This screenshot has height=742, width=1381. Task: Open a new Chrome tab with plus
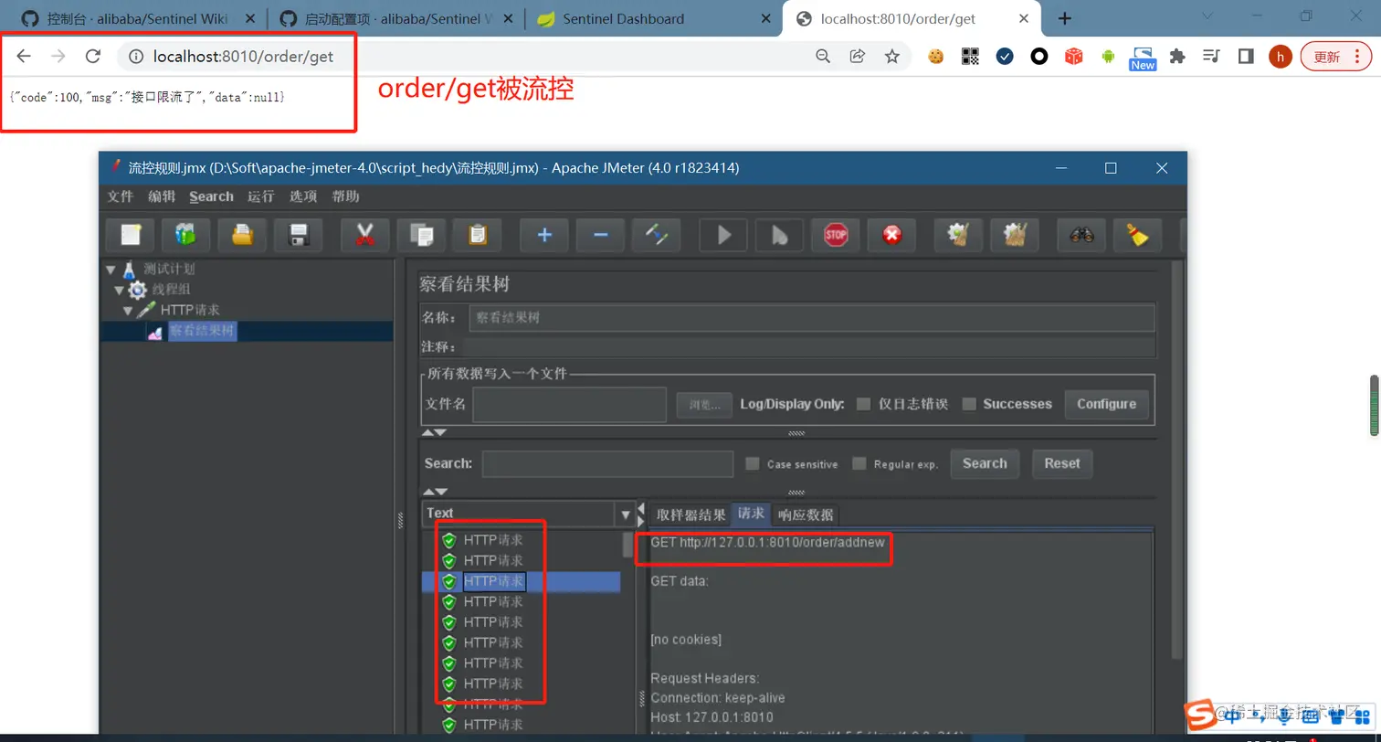pyautogui.click(x=1064, y=18)
